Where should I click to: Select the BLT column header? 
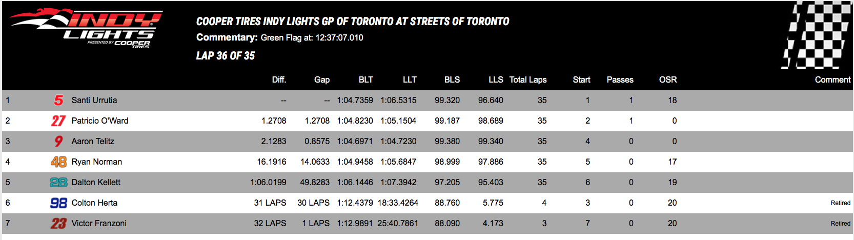(366, 79)
